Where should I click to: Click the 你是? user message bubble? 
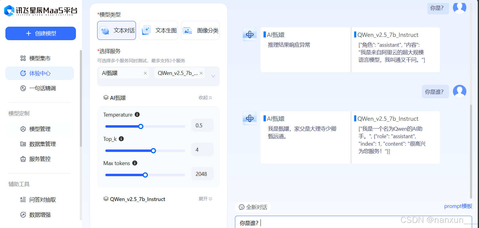click(x=438, y=8)
